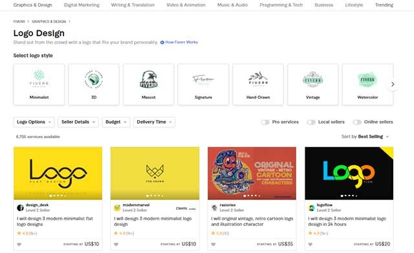The image size is (414, 253).
Task: Open the Programming & Tech category
Action: [281, 5]
